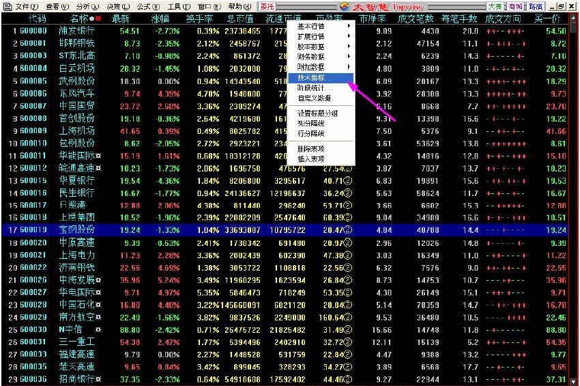Open the 决策(L) menu
The height and width of the screenshot is (386, 580).
click(118, 6)
